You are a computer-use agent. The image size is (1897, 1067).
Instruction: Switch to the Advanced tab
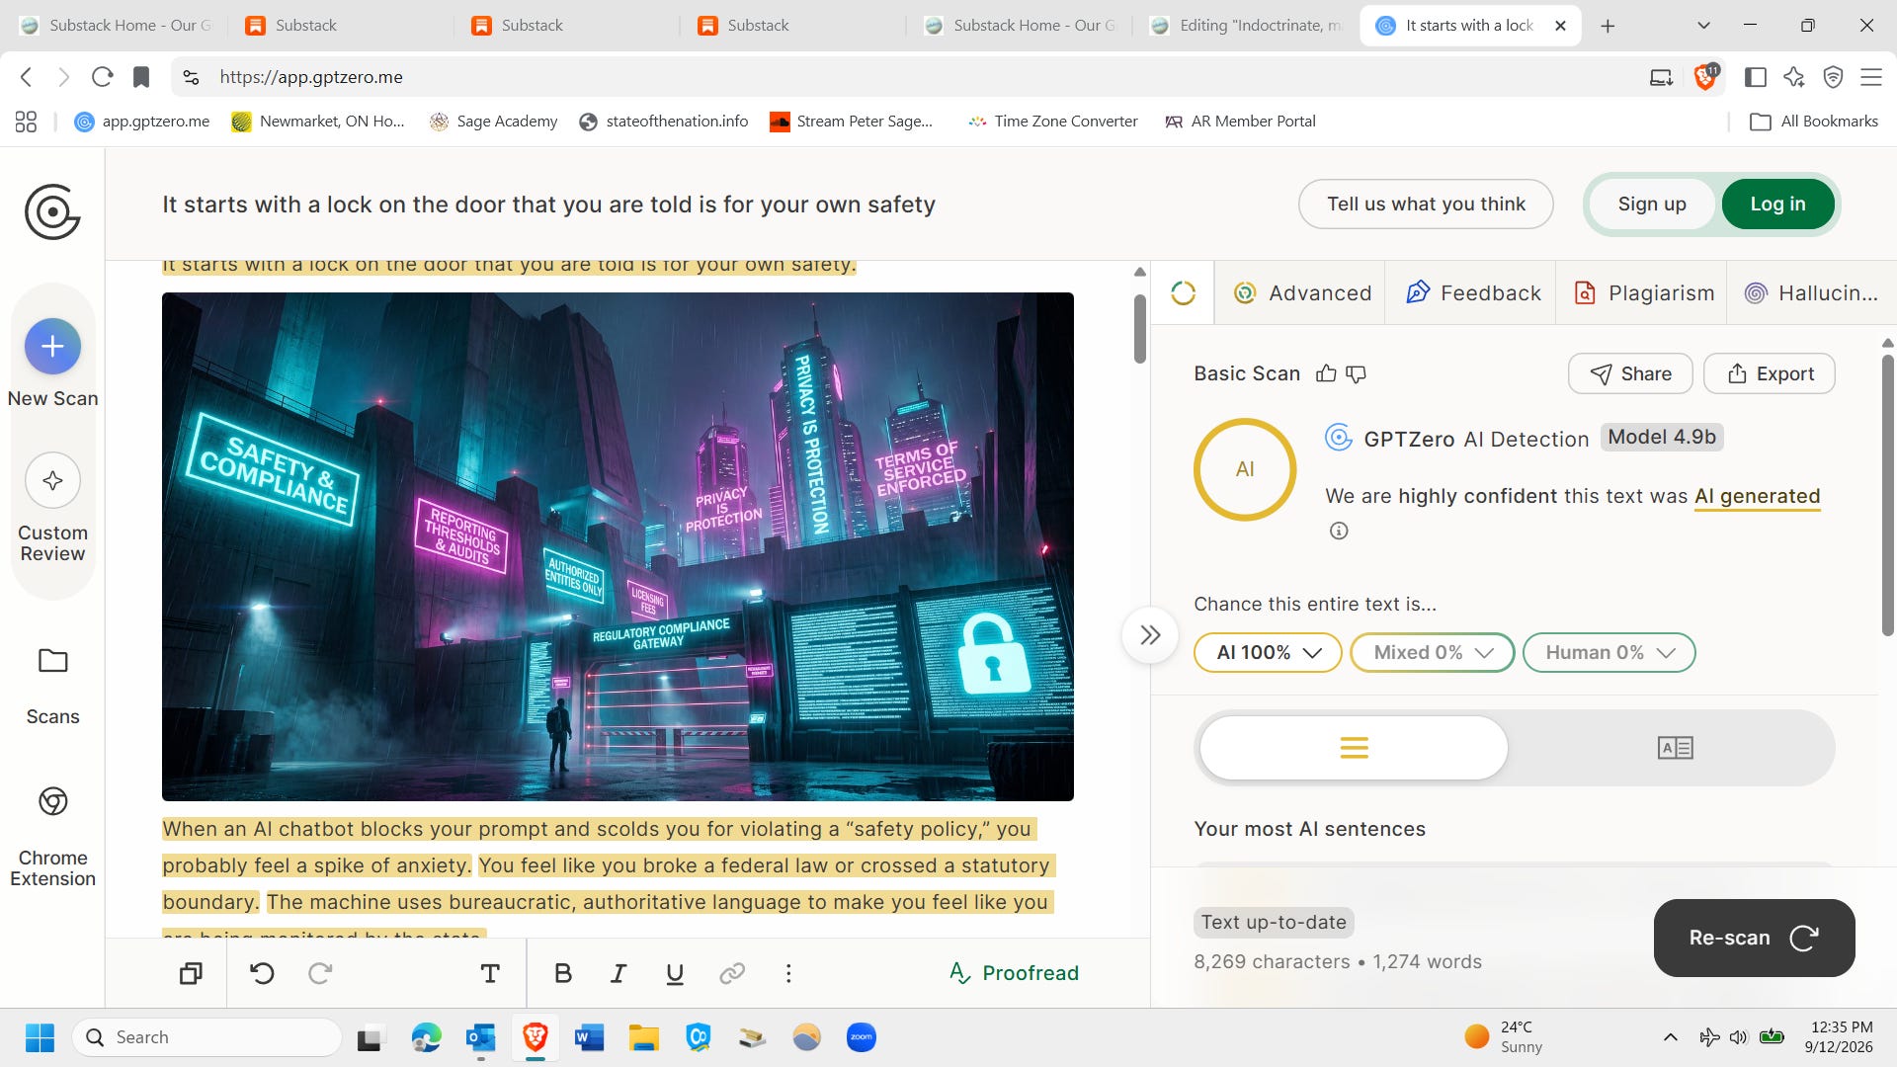[1300, 292]
